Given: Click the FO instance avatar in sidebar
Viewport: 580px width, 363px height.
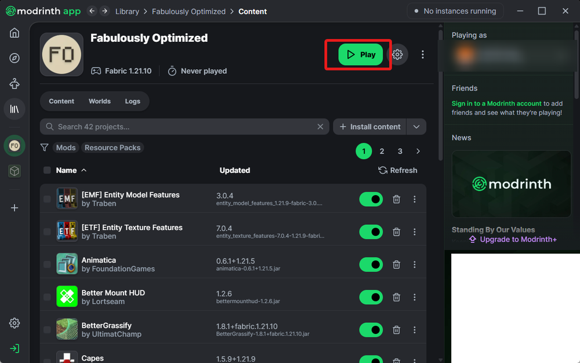Looking at the screenshot, I should pyautogui.click(x=14, y=145).
